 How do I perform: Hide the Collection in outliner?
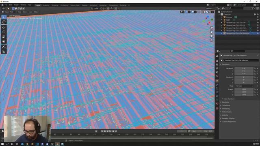pos(258,15)
